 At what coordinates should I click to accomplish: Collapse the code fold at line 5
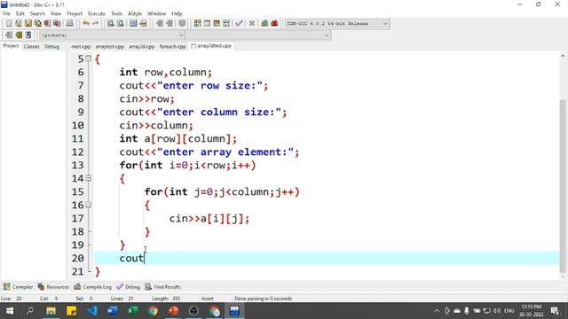[89, 58]
